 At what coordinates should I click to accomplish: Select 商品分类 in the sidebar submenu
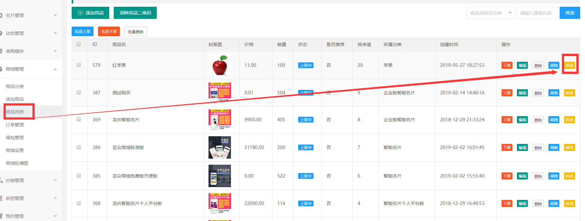pos(15,86)
